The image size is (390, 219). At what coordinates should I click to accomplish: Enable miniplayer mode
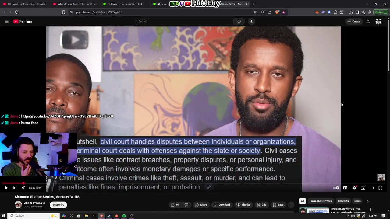click(363, 188)
